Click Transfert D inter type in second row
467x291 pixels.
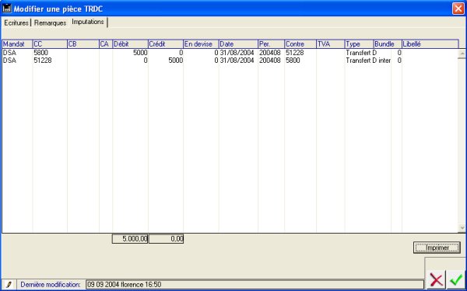tap(368, 61)
